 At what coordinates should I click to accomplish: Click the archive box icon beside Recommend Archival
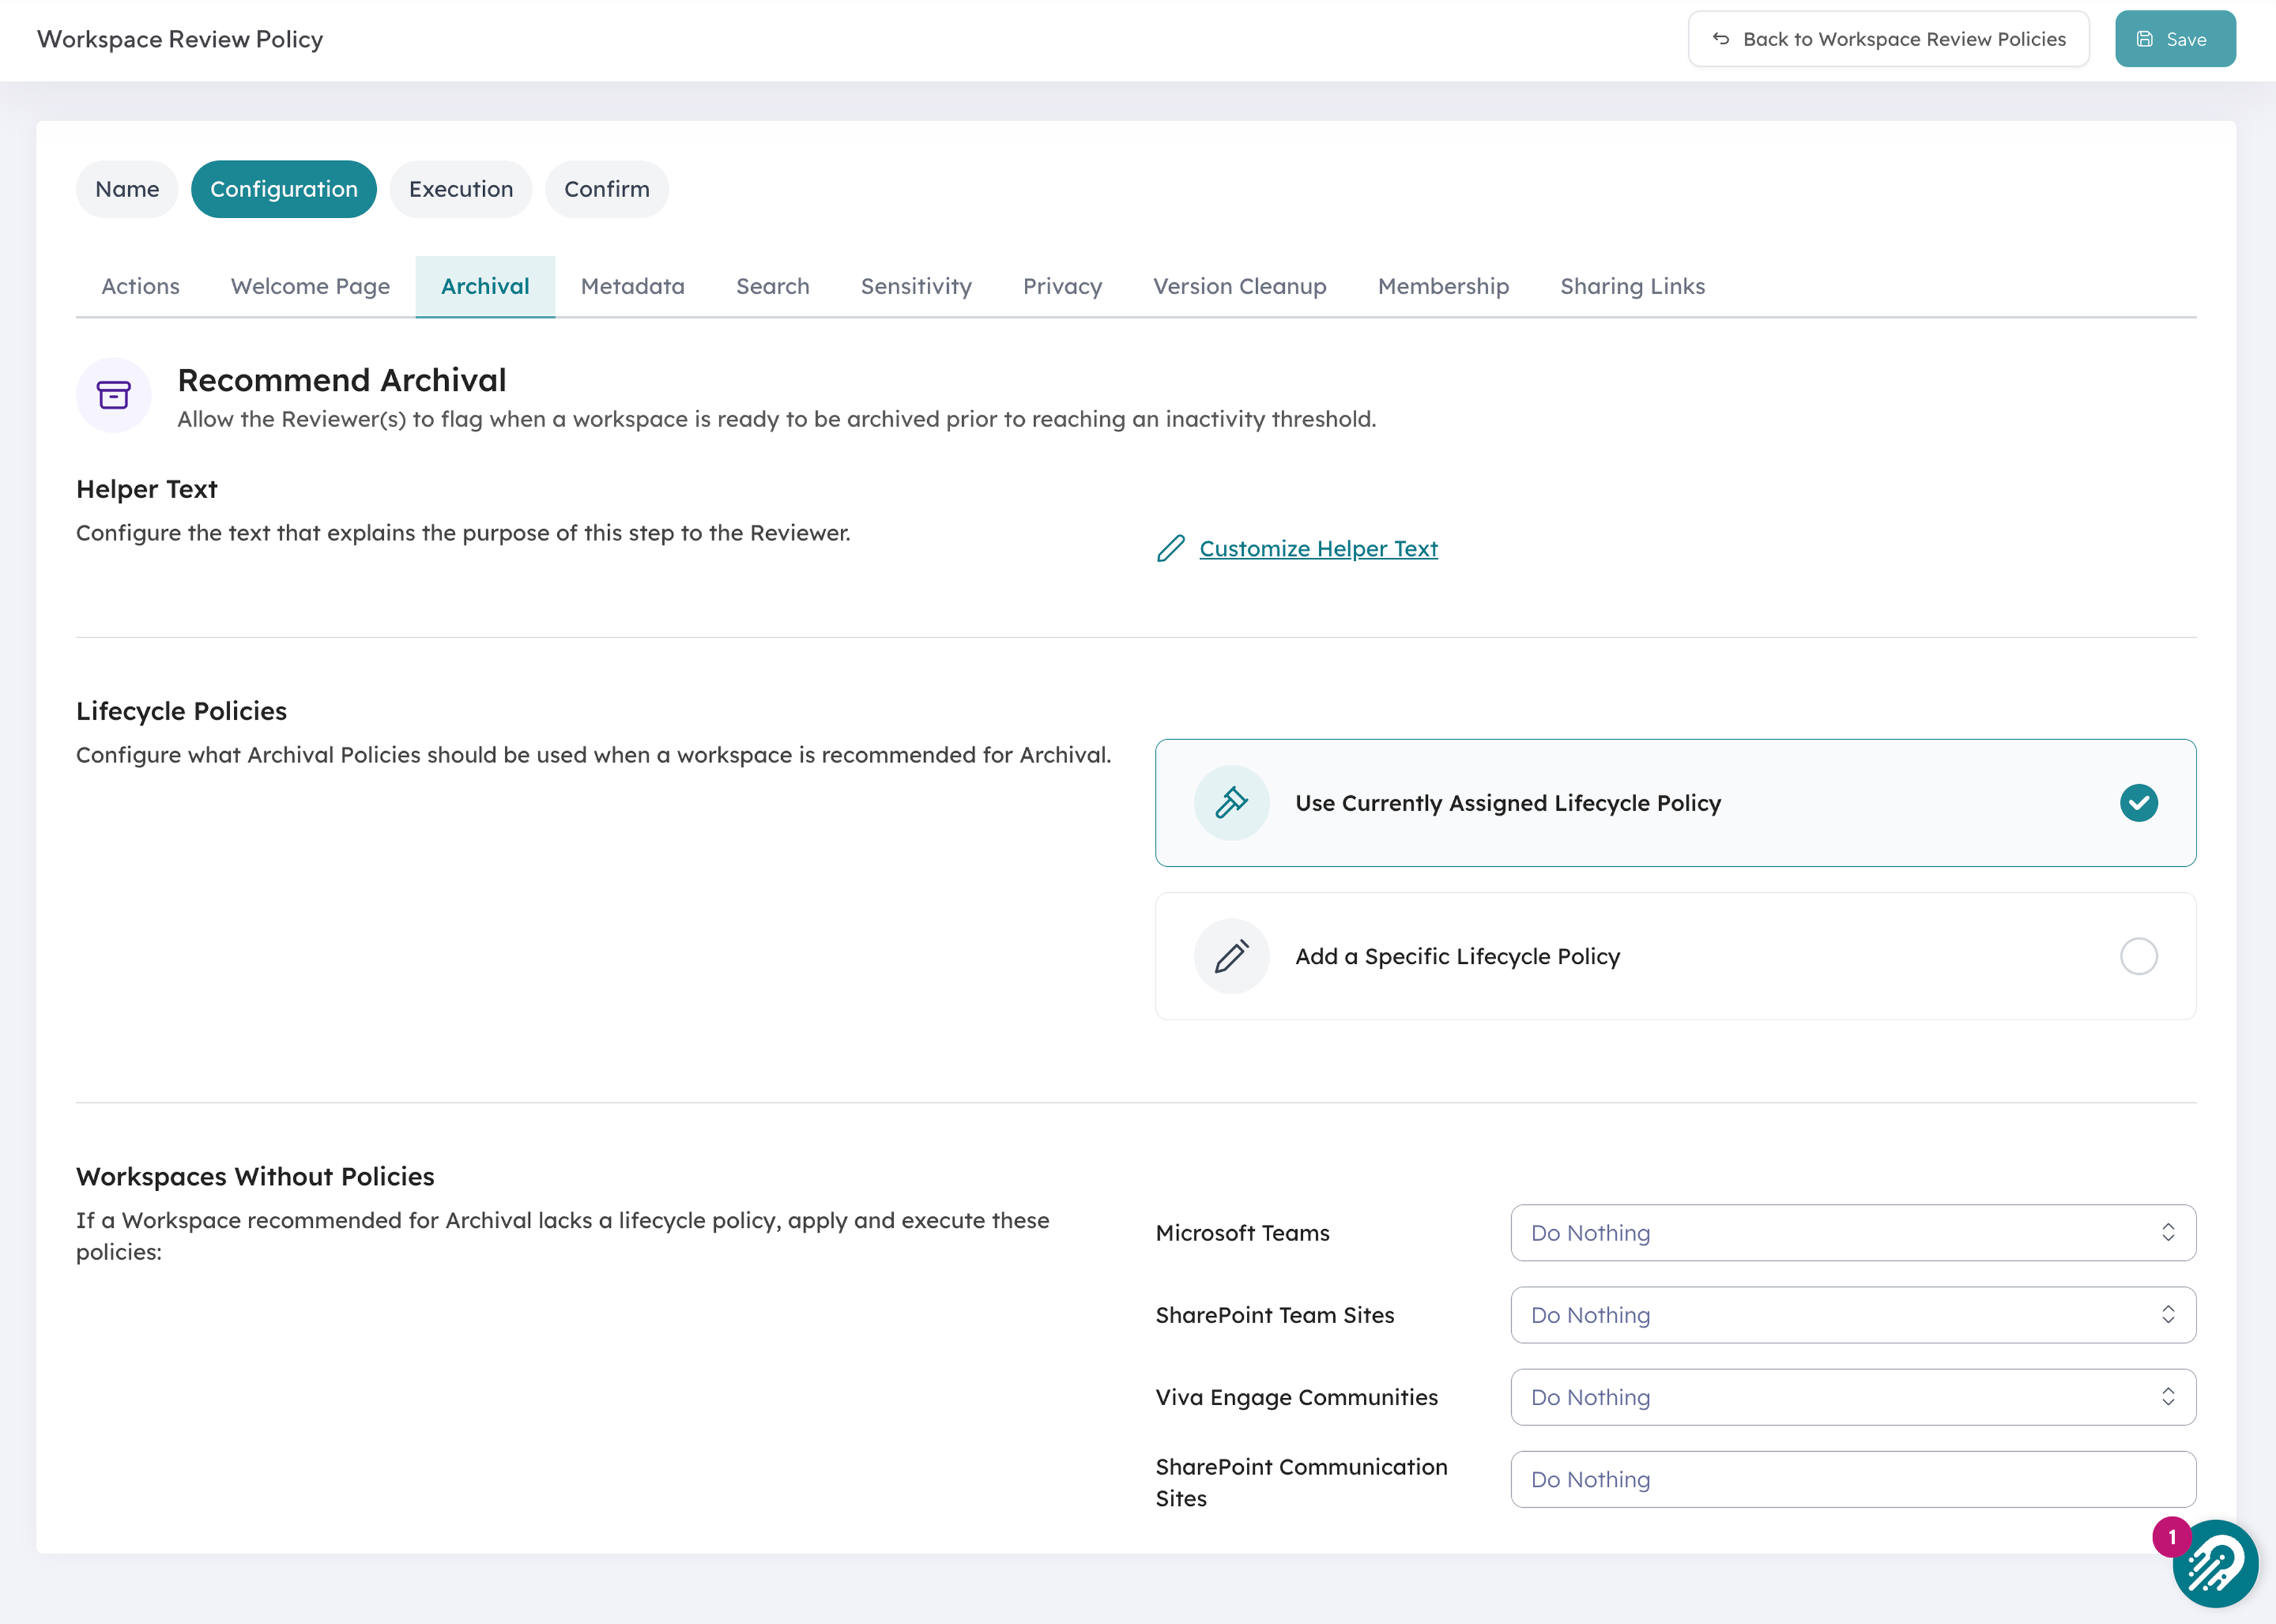tap(113, 395)
